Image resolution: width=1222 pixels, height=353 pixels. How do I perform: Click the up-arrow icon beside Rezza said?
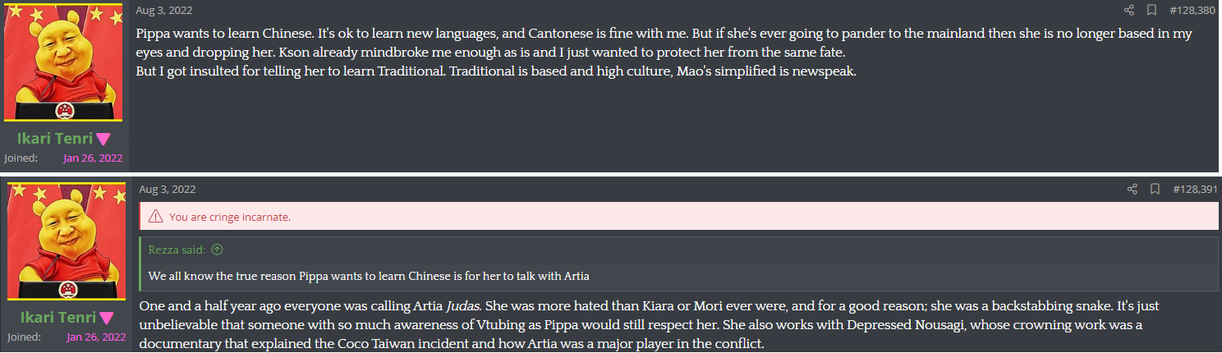tap(217, 250)
